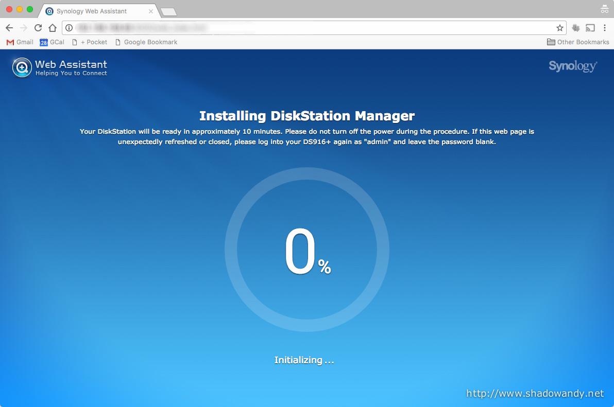This screenshot has width=614, height=407.
Task: Click the browser forward arrow
Action: point(24,28)
